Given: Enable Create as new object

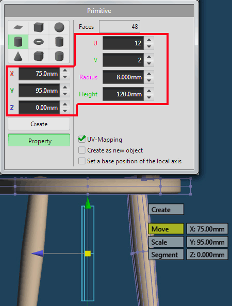Looking at the screenshot, I should coord(81,150).
